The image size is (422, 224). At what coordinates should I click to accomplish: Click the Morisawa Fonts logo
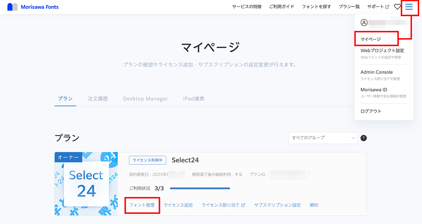(33, 7)
